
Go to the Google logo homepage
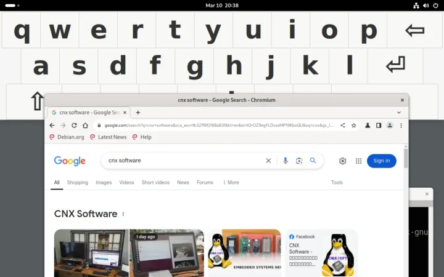(x=70, y=161)
